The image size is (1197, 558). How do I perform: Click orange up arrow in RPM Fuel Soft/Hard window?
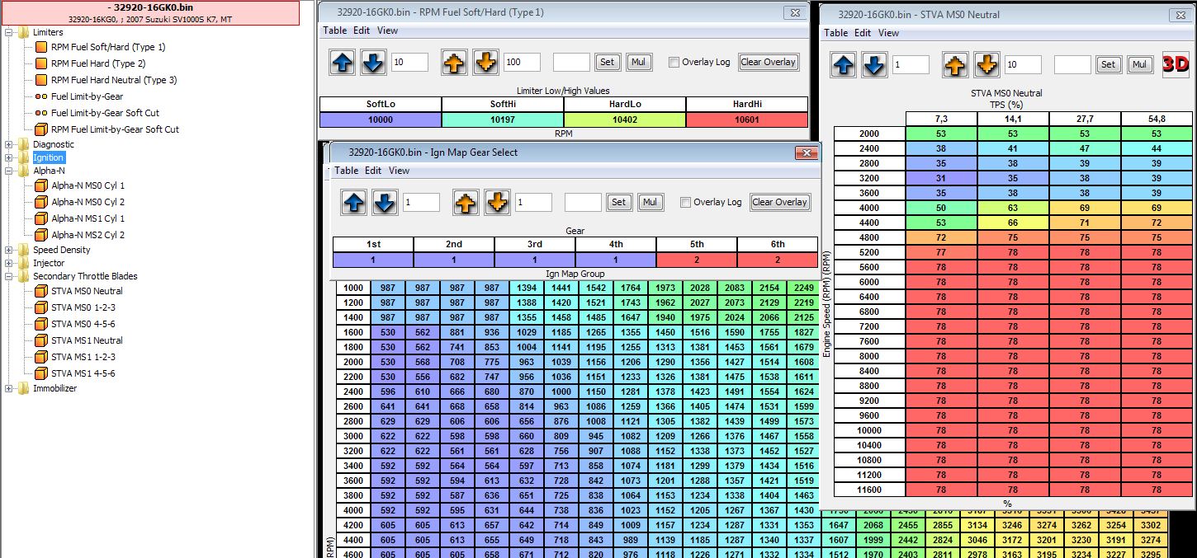tap(454, 62)
